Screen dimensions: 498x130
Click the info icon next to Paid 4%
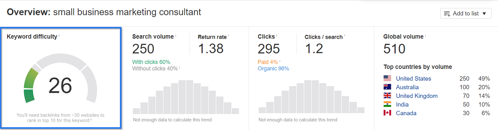[280, 61]
